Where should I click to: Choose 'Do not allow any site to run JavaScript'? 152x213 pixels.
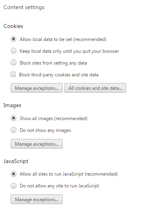(13, 185)
